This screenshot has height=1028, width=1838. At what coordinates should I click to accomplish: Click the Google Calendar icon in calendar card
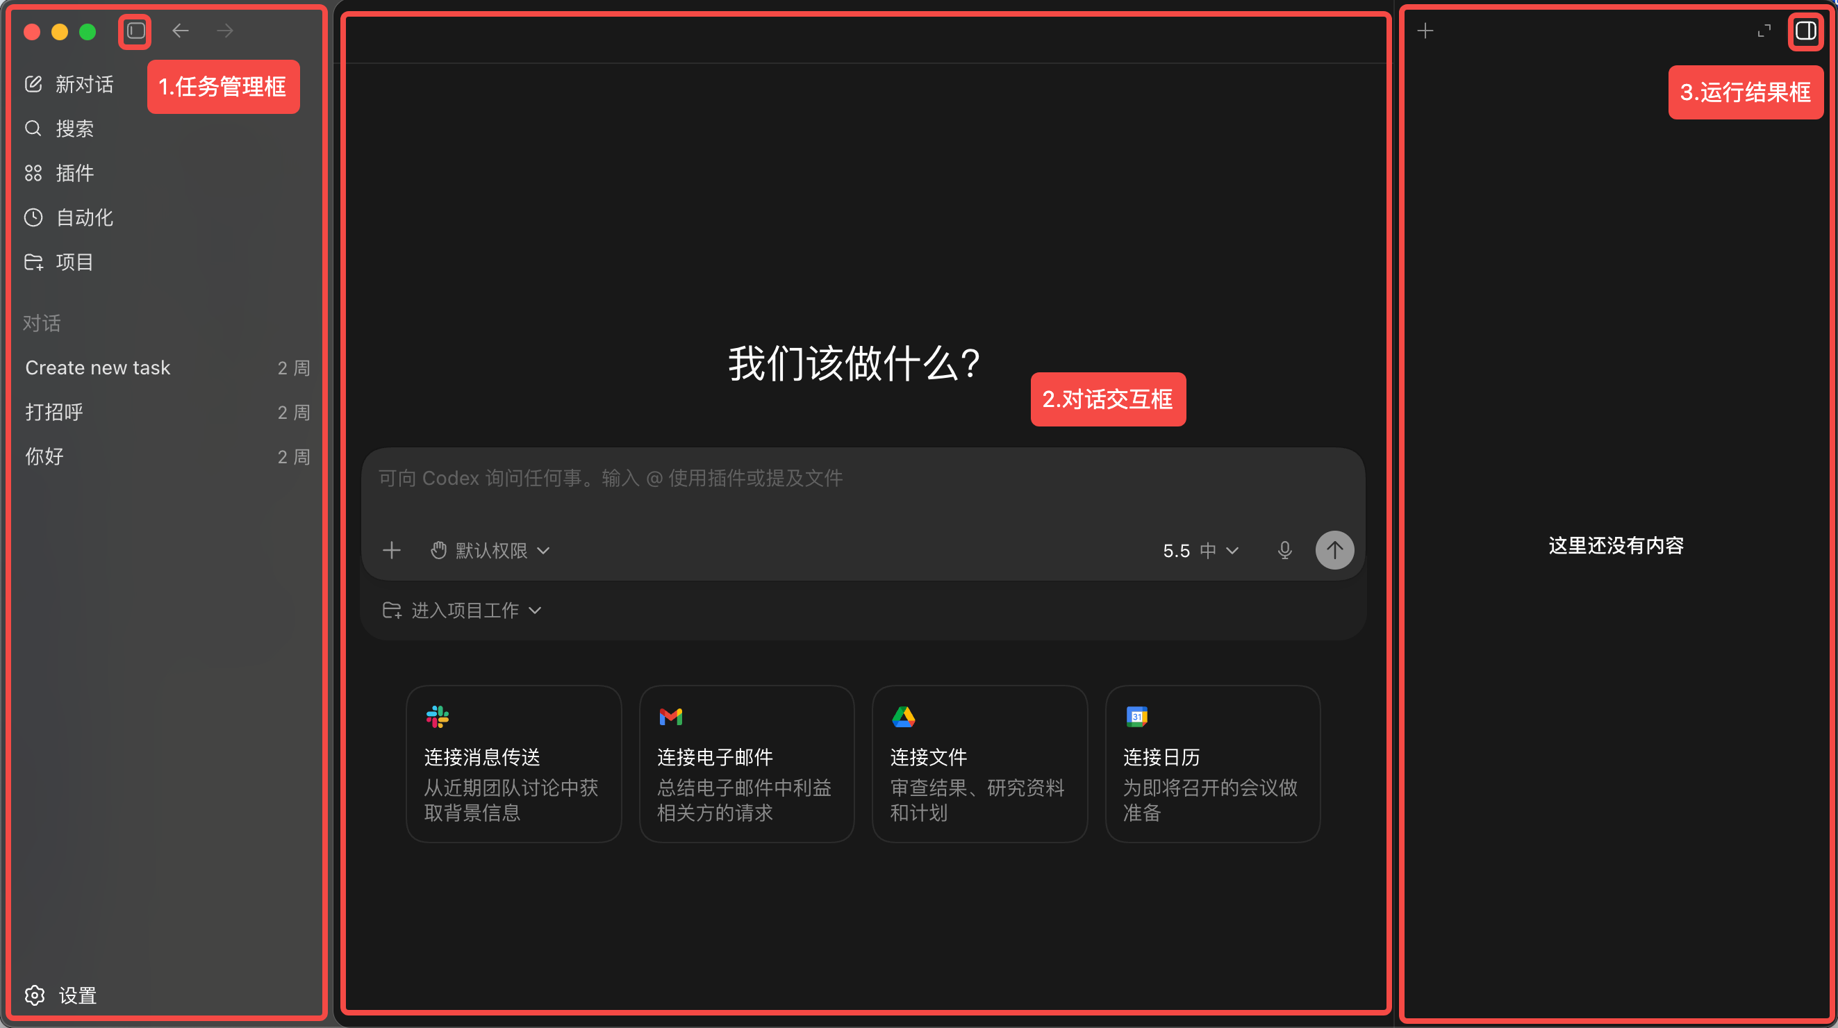pos(1136,716)
